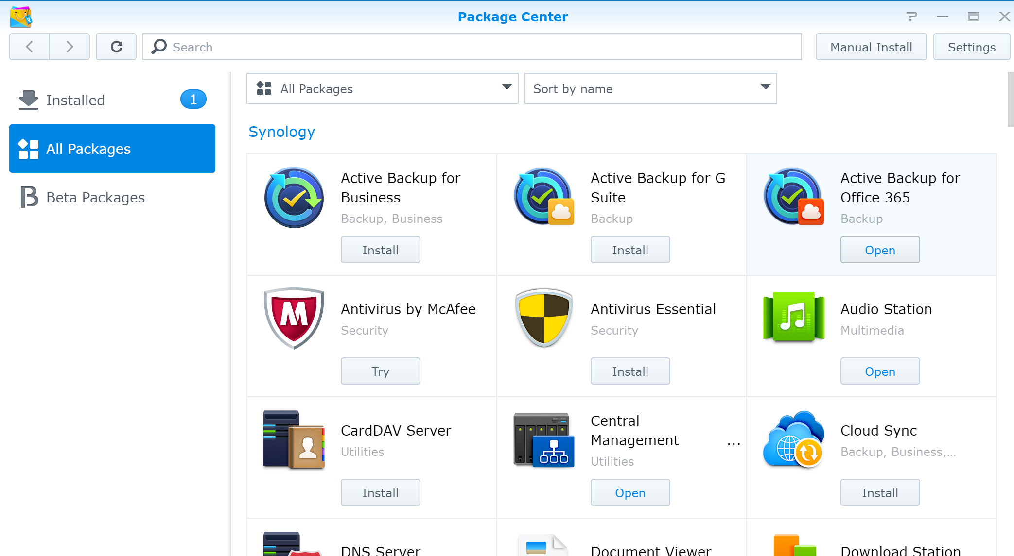Click the Cloud Sync cloud icon

pos(793,439)
